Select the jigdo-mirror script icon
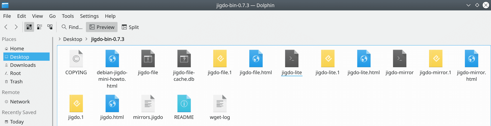491x126 pixels. pyautogui.click(x=400, y=58)
